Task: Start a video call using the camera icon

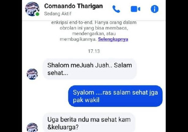Action: point(135,9)
